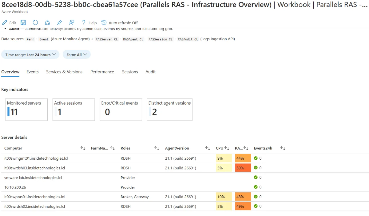
Task: Select it00swrdsh02.insidetechnologies.lcl computer cell
Action: tap(34, 206)
